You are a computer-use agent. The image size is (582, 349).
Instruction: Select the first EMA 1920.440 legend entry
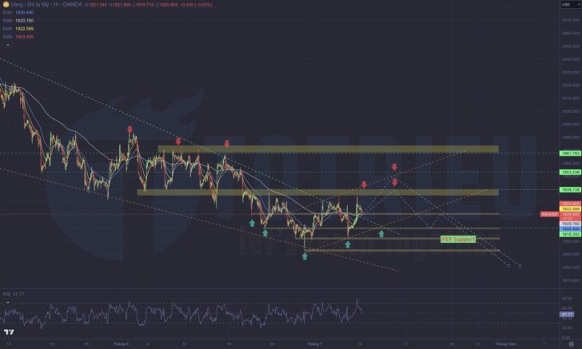(24, 13)
